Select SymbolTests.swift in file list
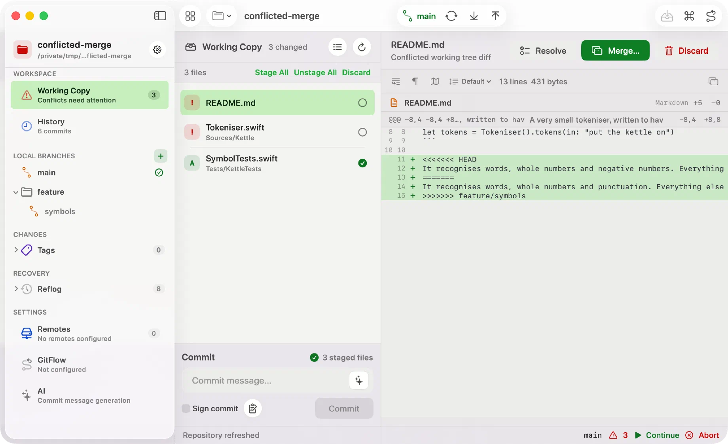728x444 pixels. tap(277, 163)
